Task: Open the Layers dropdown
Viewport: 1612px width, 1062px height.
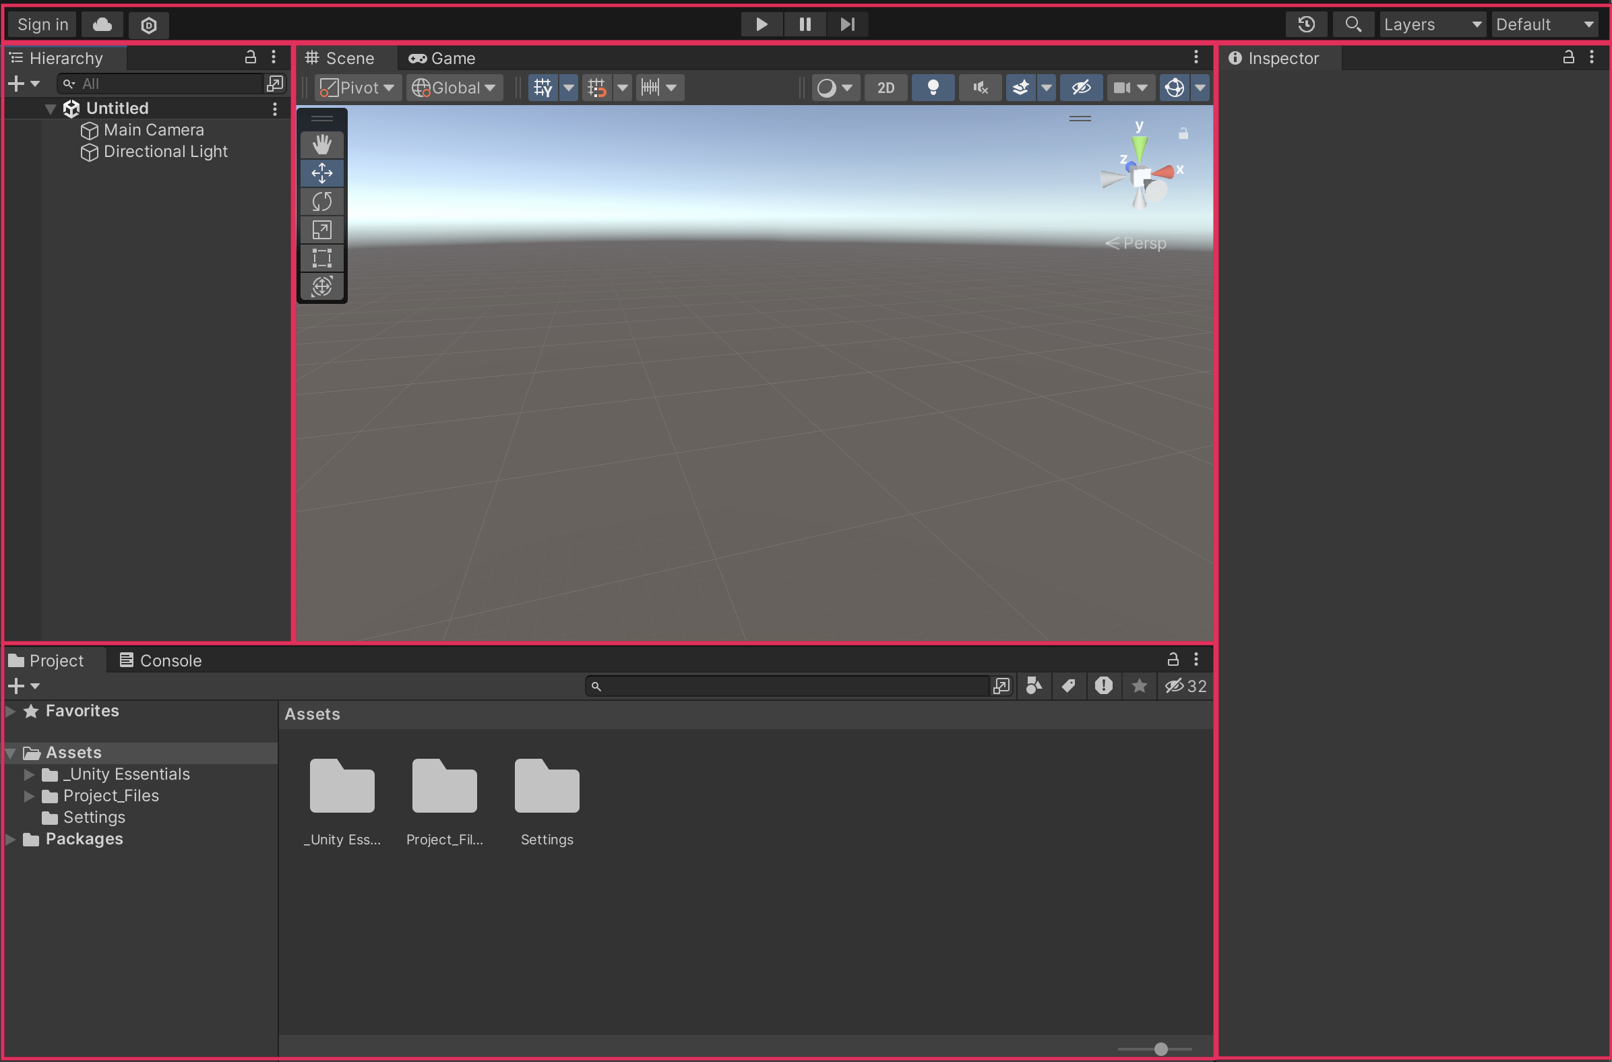Action: [1433, 24]
